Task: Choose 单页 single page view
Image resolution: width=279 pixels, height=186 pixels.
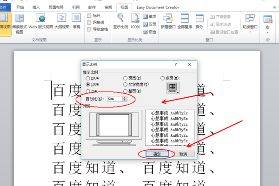Action: tap(149, 17)
